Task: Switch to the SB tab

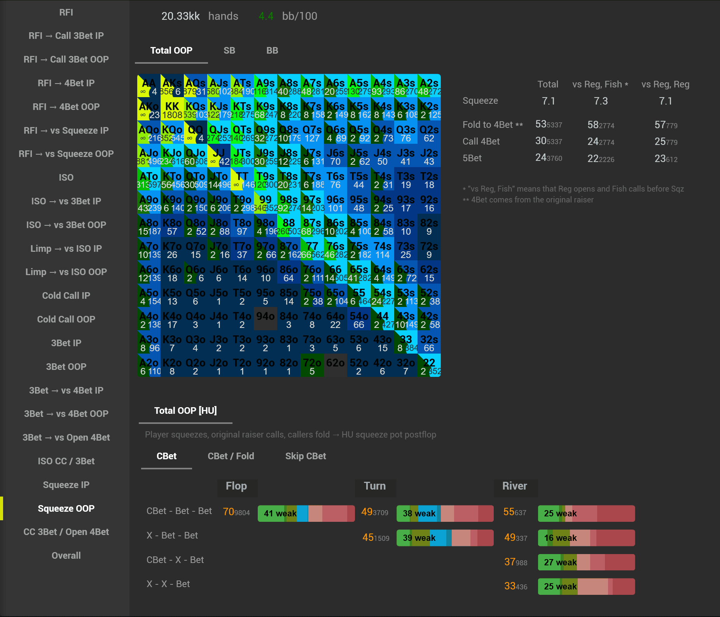Action: (x=229, y=51)
